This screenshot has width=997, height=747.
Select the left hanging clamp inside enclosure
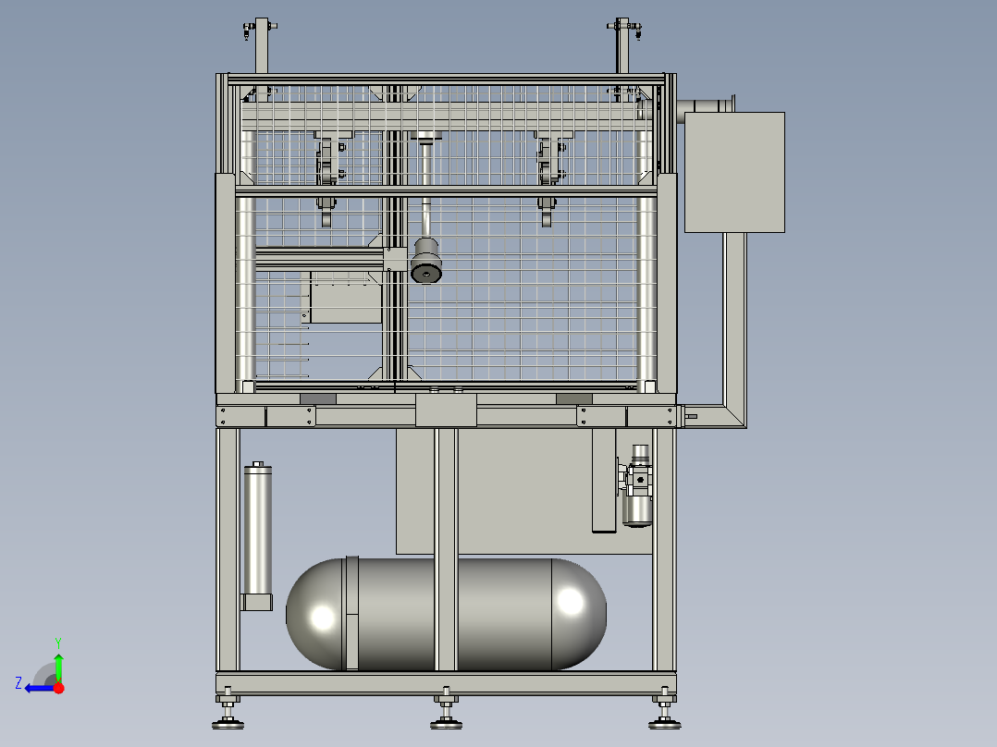pos(326,180)
